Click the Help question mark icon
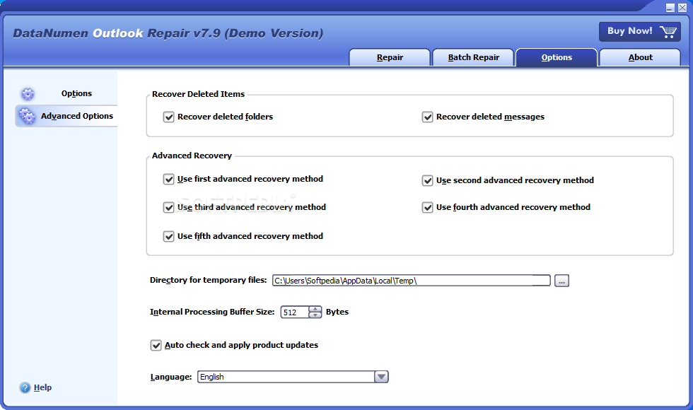The width and height of the screenshot is (693, 410). 26,387
